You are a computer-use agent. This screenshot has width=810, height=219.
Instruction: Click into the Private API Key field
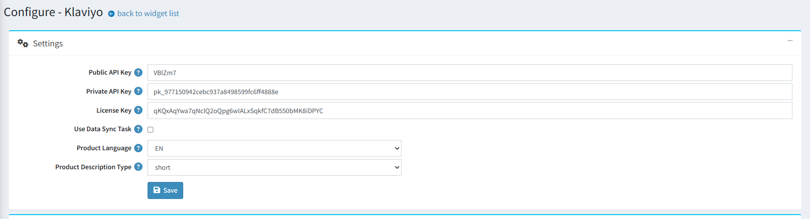point(469,92)
